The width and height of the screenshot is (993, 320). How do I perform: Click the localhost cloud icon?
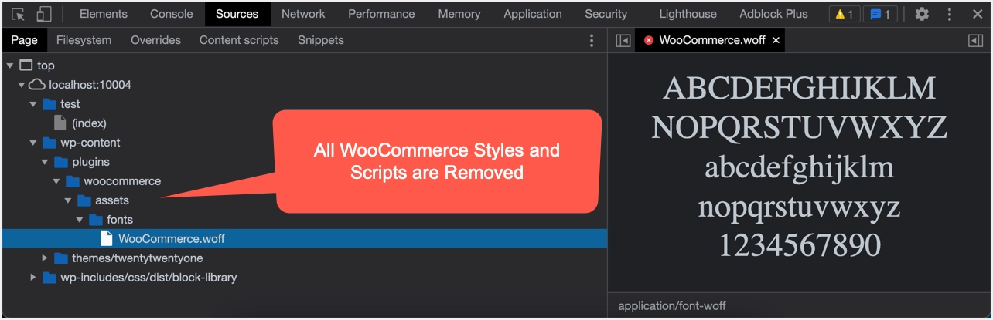[x=37, y=85]
